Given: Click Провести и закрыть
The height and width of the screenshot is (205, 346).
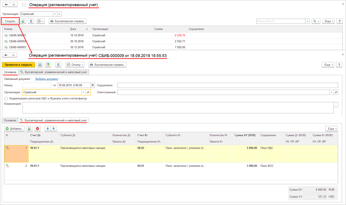Looking at the screenshot, I should [x=18, y=65].
